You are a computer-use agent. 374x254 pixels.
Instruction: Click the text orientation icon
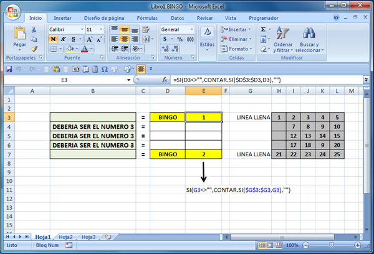point(136,49)
